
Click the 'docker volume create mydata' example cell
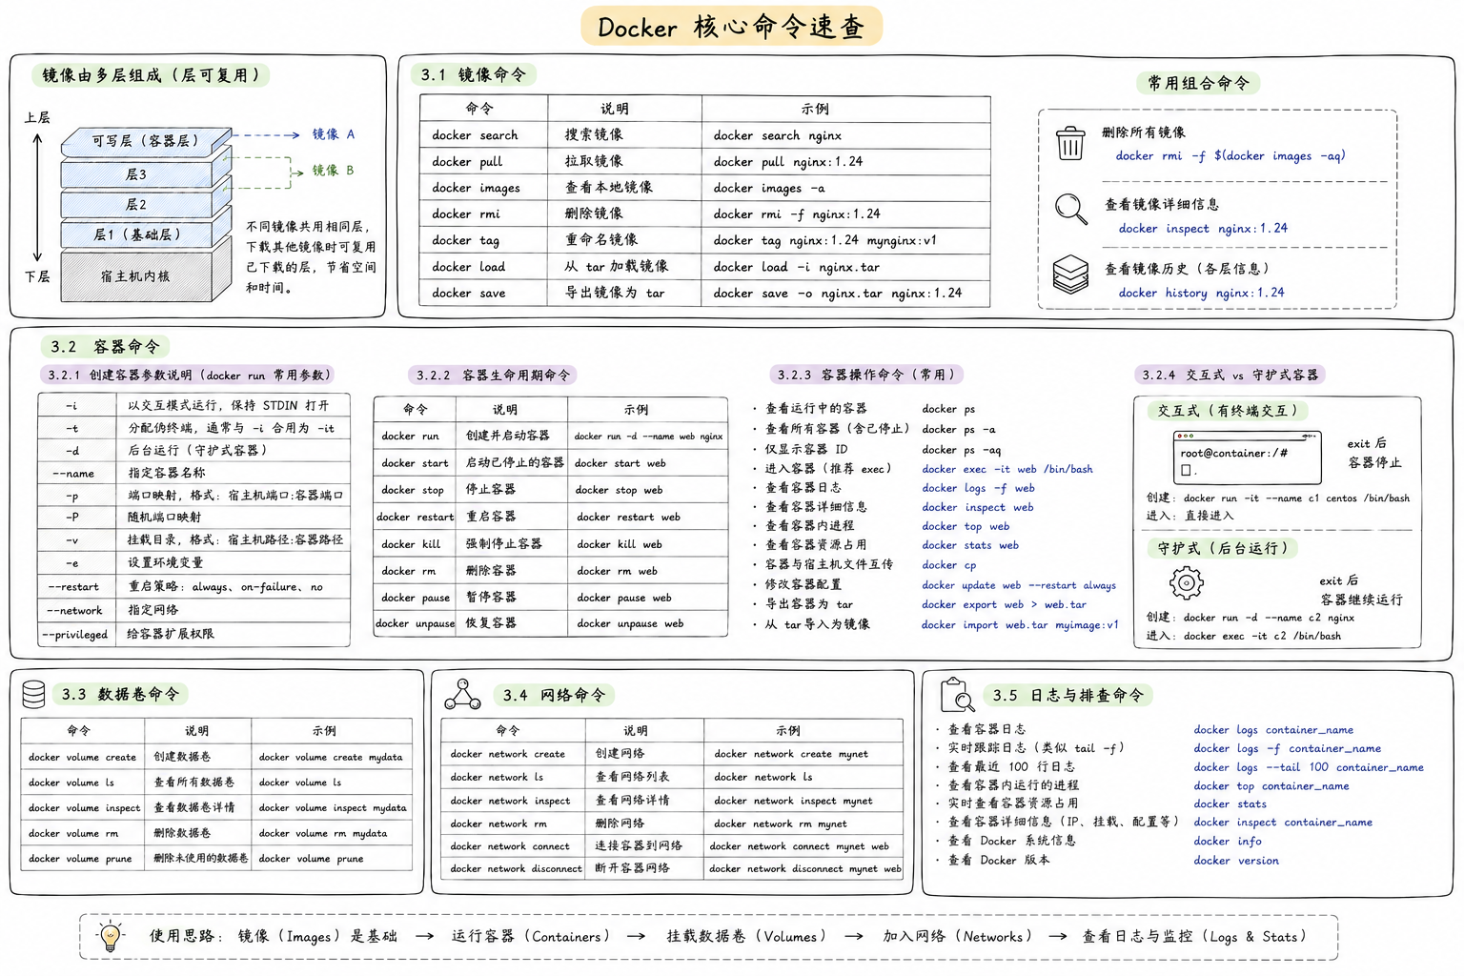click(x=332, y=757)
